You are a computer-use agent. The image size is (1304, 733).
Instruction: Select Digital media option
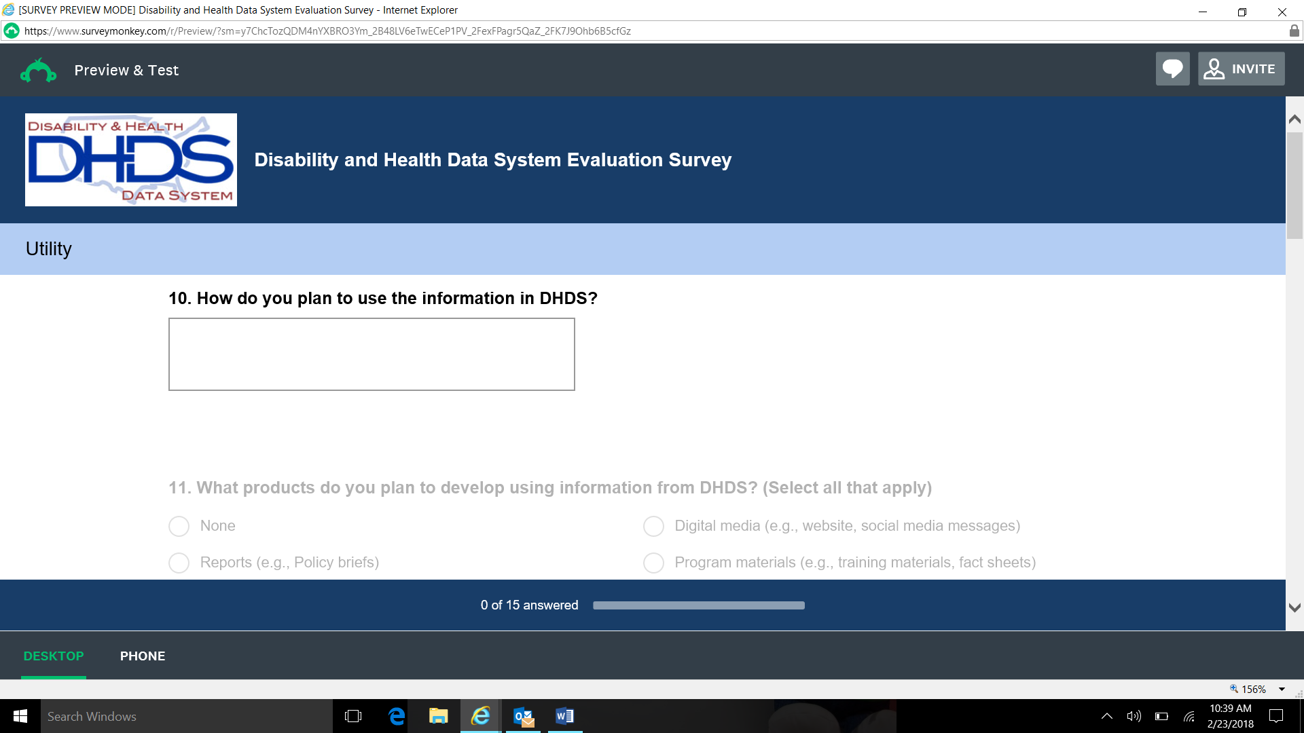pyautogui.click(x=653, y=526)
